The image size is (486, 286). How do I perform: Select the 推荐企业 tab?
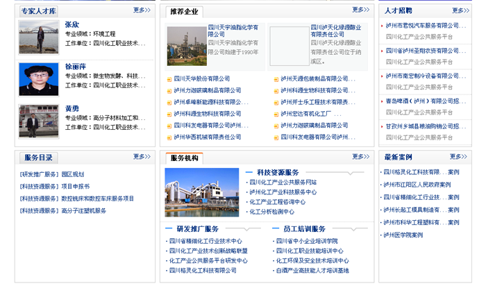tap(184, 11)
